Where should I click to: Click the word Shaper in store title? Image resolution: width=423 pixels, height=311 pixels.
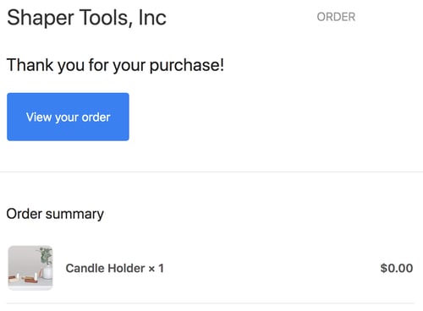pos(40,19)
